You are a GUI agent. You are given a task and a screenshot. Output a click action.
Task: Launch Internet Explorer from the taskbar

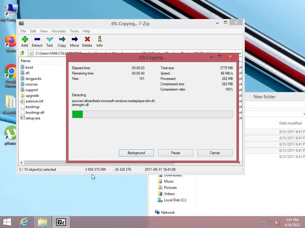[24, 222]
